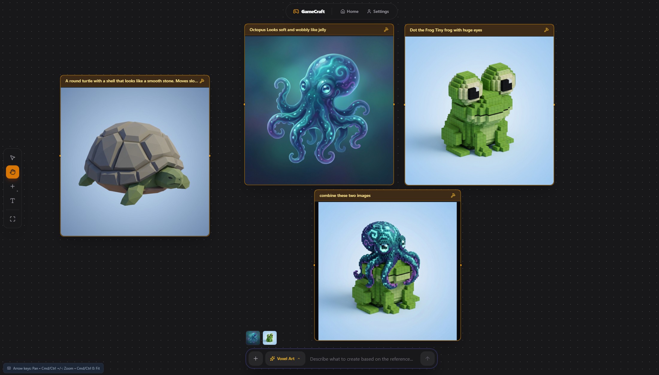Click the pin icon on combine images card

click(x=453, y=195)
